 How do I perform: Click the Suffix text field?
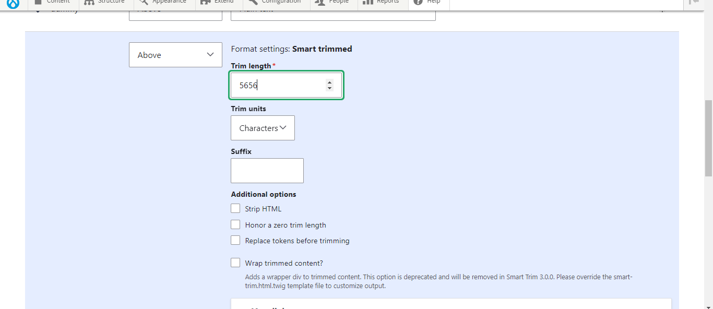tap(267, 170)
